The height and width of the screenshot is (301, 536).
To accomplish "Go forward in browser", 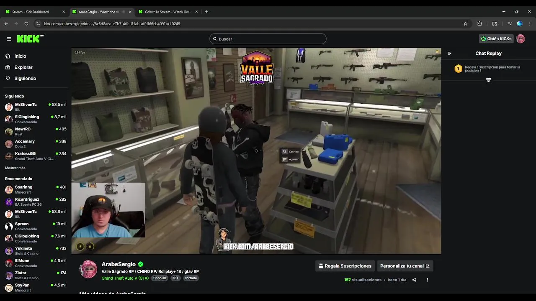I will (16, 24).
